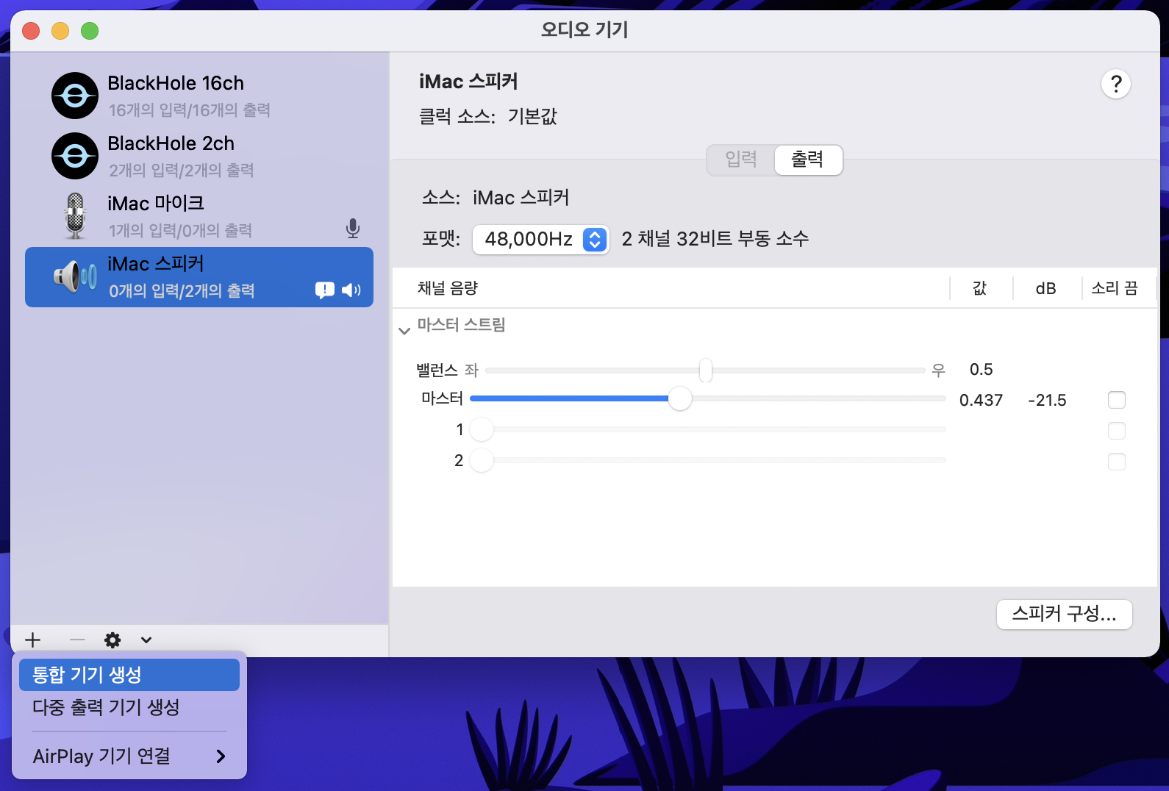Toggle mute checkbox for channel 1
This screenshot has height=791, width=1169.
click(1116, 431)
